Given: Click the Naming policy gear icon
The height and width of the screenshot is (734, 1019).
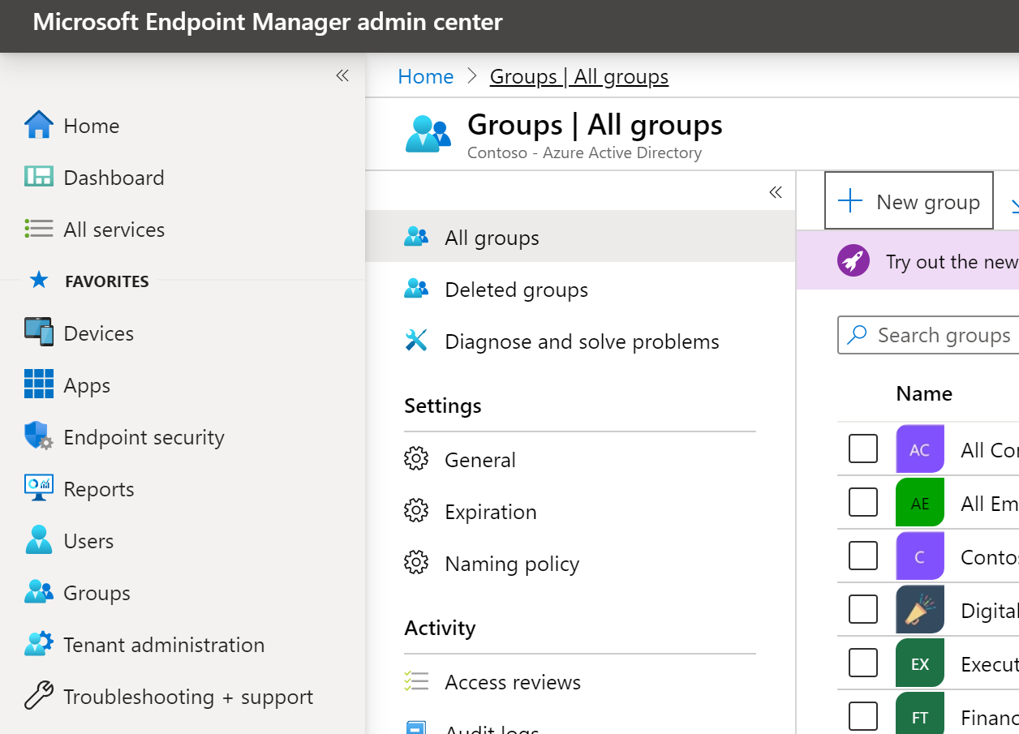Looking at the screenshot, I should pos(416,563).
